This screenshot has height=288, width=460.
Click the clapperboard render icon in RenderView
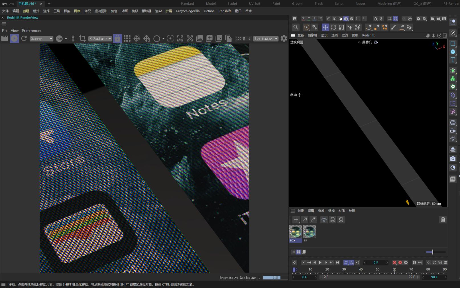(5, 39)
